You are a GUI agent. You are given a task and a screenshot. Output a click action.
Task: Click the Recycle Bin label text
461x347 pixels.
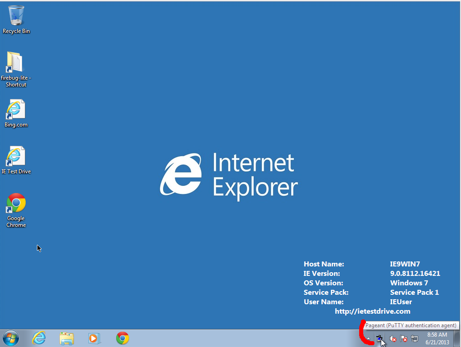pyautogui.click(x=16, y=31)
